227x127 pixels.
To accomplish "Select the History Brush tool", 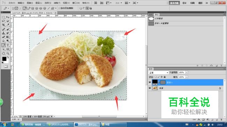I will coord(8,33).
